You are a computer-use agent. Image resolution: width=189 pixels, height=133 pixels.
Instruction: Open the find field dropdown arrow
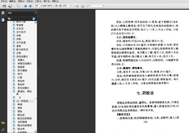pyautogui.click(x=104, y=6)
